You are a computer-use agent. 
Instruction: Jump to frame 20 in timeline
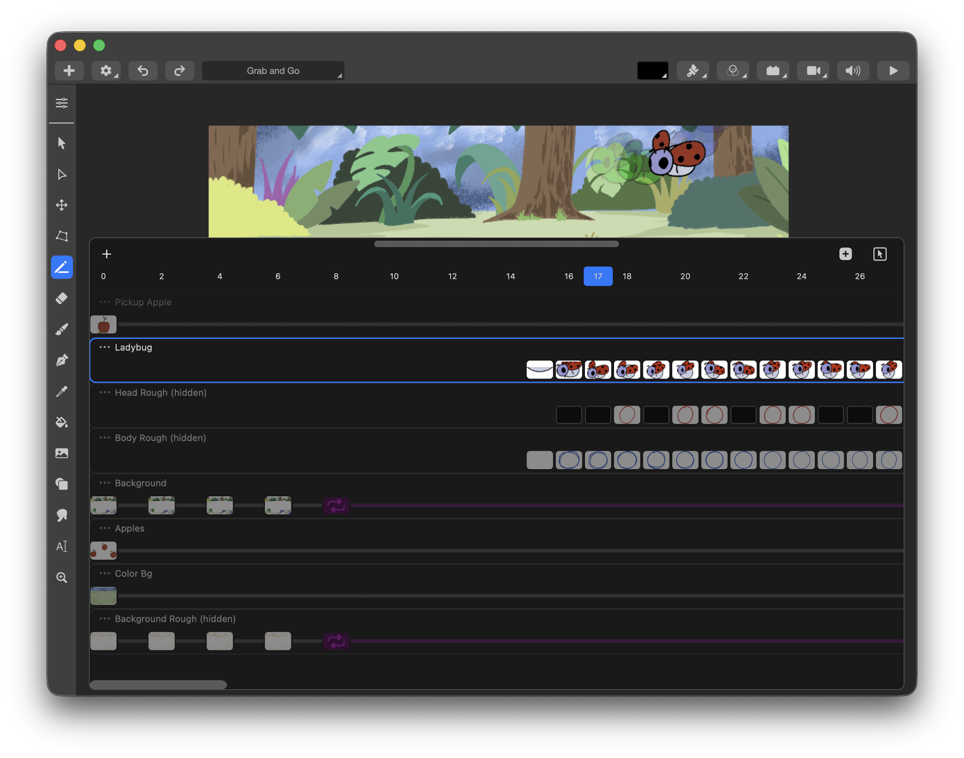pyautogui.click(x=685, y=276)
